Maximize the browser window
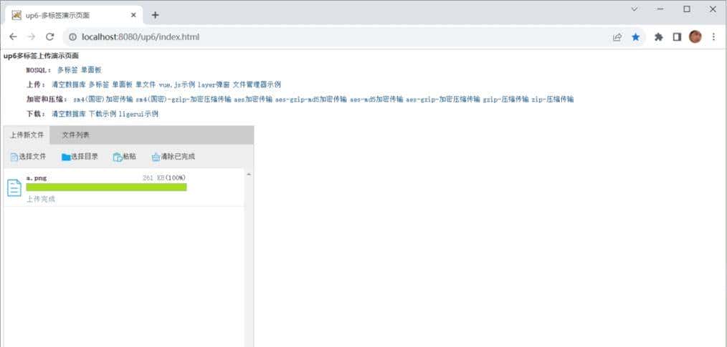This screenshot has height=347, width=727. [x=687, y=9]
